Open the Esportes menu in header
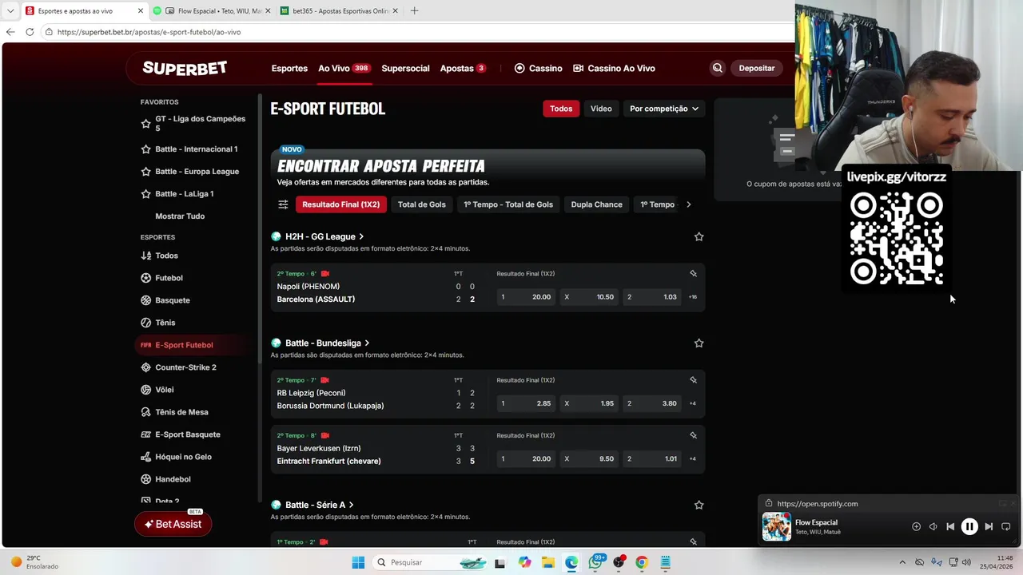Image resolution: width=1023 pixels, height=575 pixels. point(289,68)
